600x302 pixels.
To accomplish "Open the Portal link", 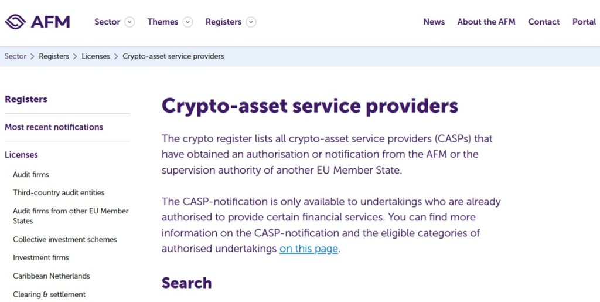I will click(584, 22).
